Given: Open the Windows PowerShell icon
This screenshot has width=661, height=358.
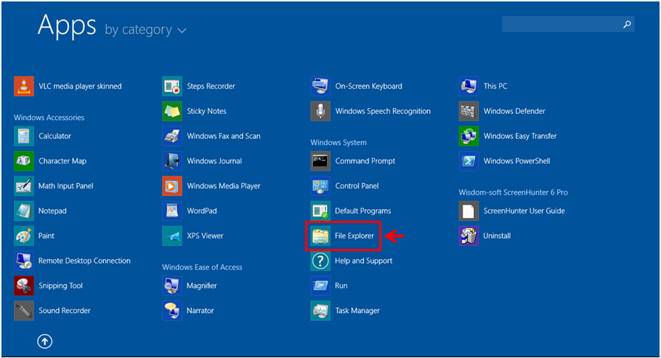Looking at the screenshot, I should (469, 161).
